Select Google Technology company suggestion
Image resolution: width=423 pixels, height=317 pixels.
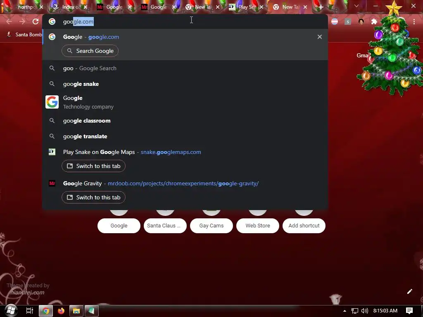point(185,102)
